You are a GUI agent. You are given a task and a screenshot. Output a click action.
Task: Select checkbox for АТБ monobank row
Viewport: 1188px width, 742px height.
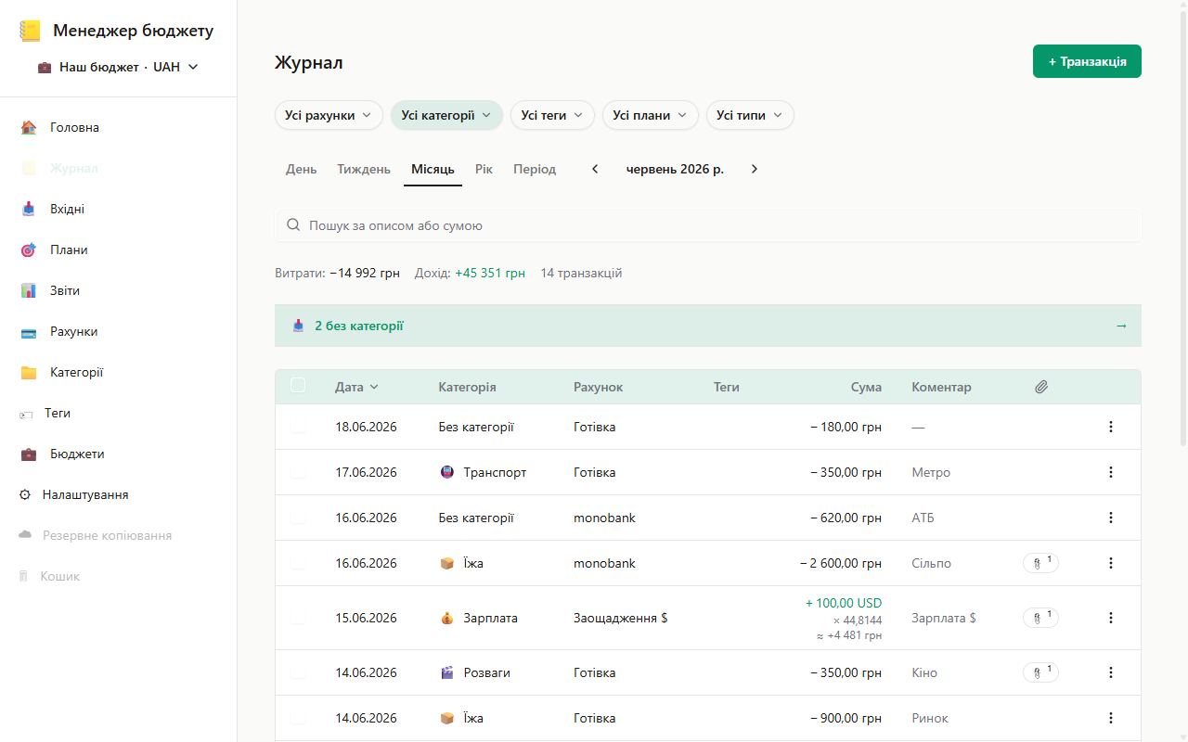pos(298,518)
